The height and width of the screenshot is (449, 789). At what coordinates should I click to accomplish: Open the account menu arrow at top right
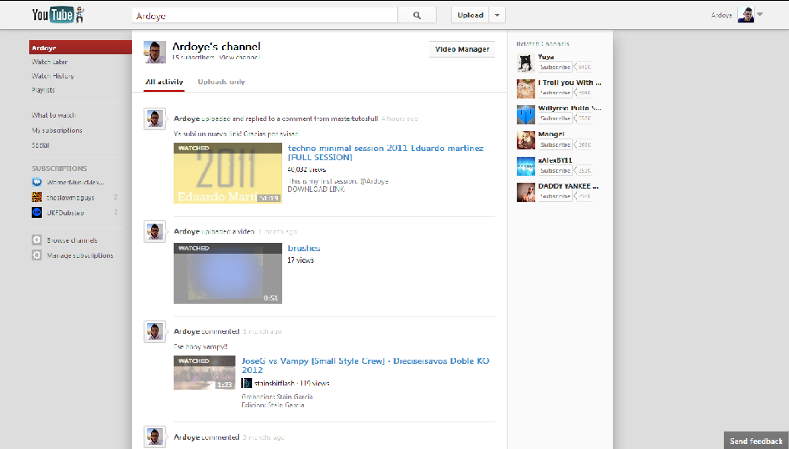pos(760,14)
